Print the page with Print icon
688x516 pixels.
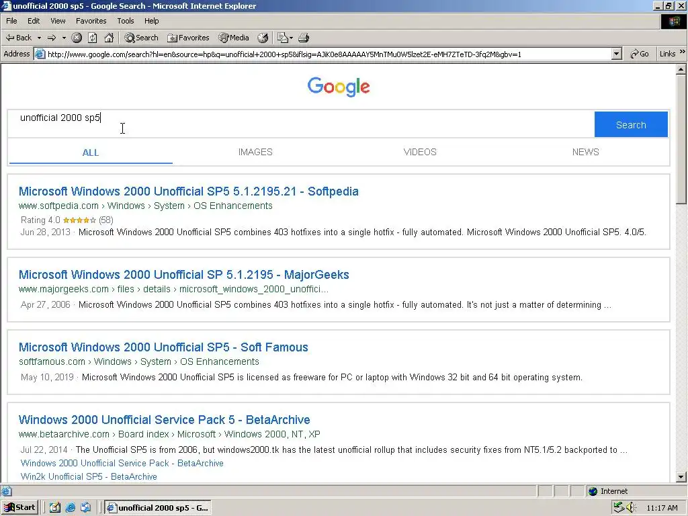coord(304,38)
